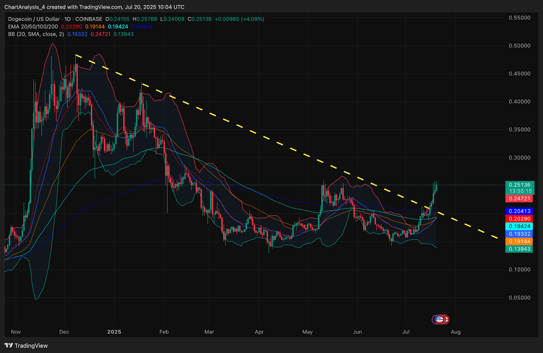Click the red 0.24721 upper band price tag
543x353 pixels.
[519, 198]
